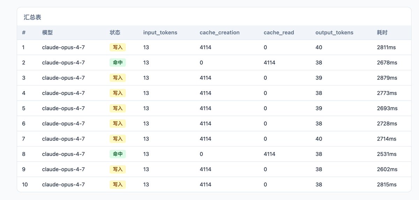The image size is (419, 200).
Task: Click row number 1 in # column
Action: 23,47
